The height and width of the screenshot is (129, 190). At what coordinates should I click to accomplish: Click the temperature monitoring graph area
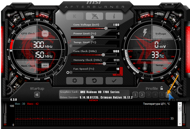(92, 116)
